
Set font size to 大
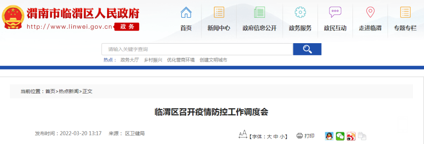269,137
